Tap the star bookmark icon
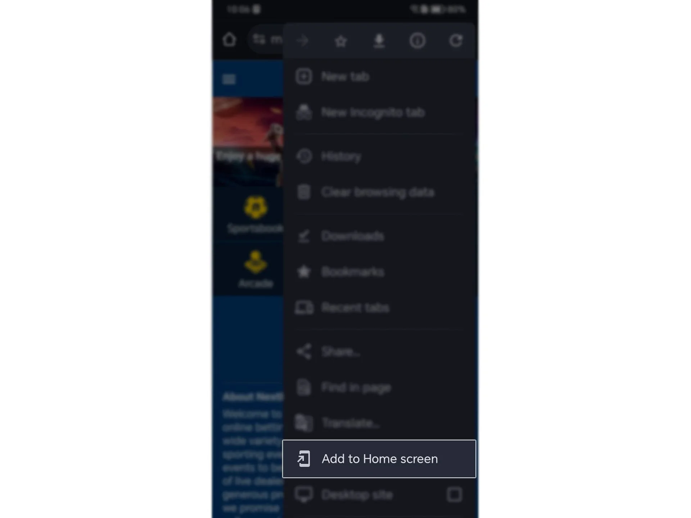 (x=340, y=41)
